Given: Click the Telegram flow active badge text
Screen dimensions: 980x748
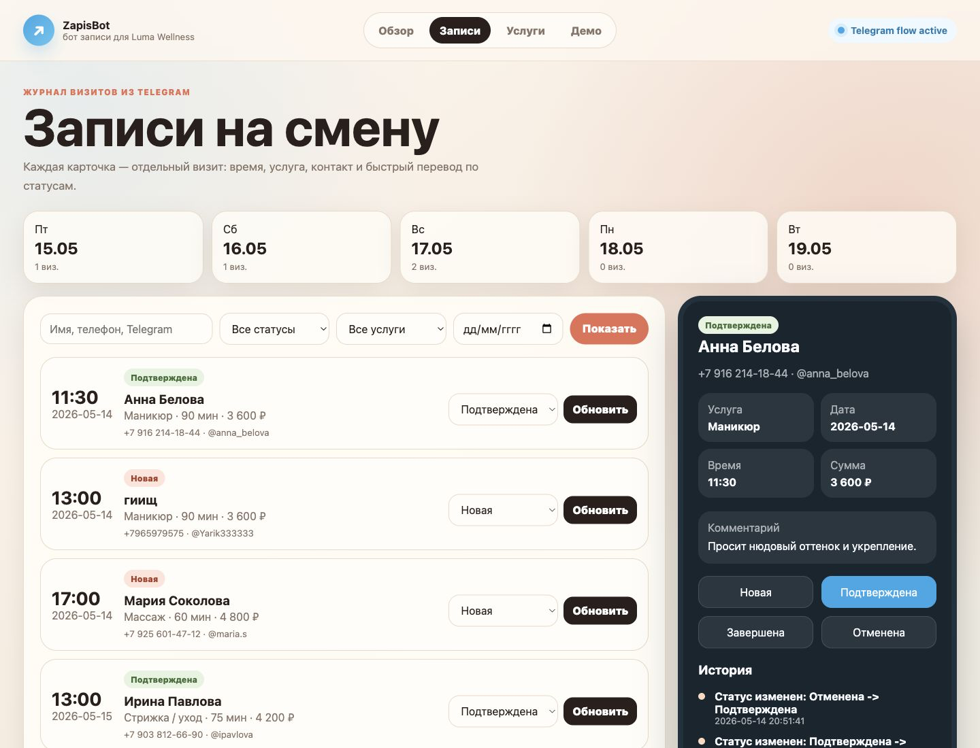Looking at the screenshot, I should coord(898,31).
